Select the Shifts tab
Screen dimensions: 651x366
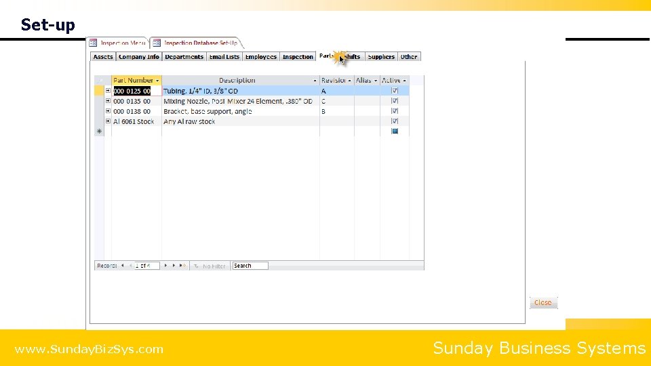[x=353, y=57]
